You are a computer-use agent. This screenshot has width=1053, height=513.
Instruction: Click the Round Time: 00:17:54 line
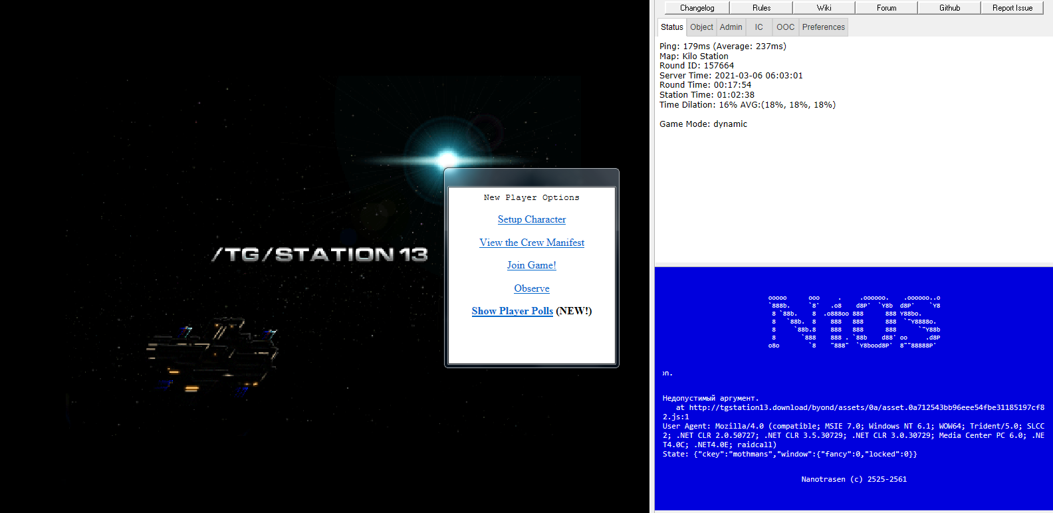point(705,85)
